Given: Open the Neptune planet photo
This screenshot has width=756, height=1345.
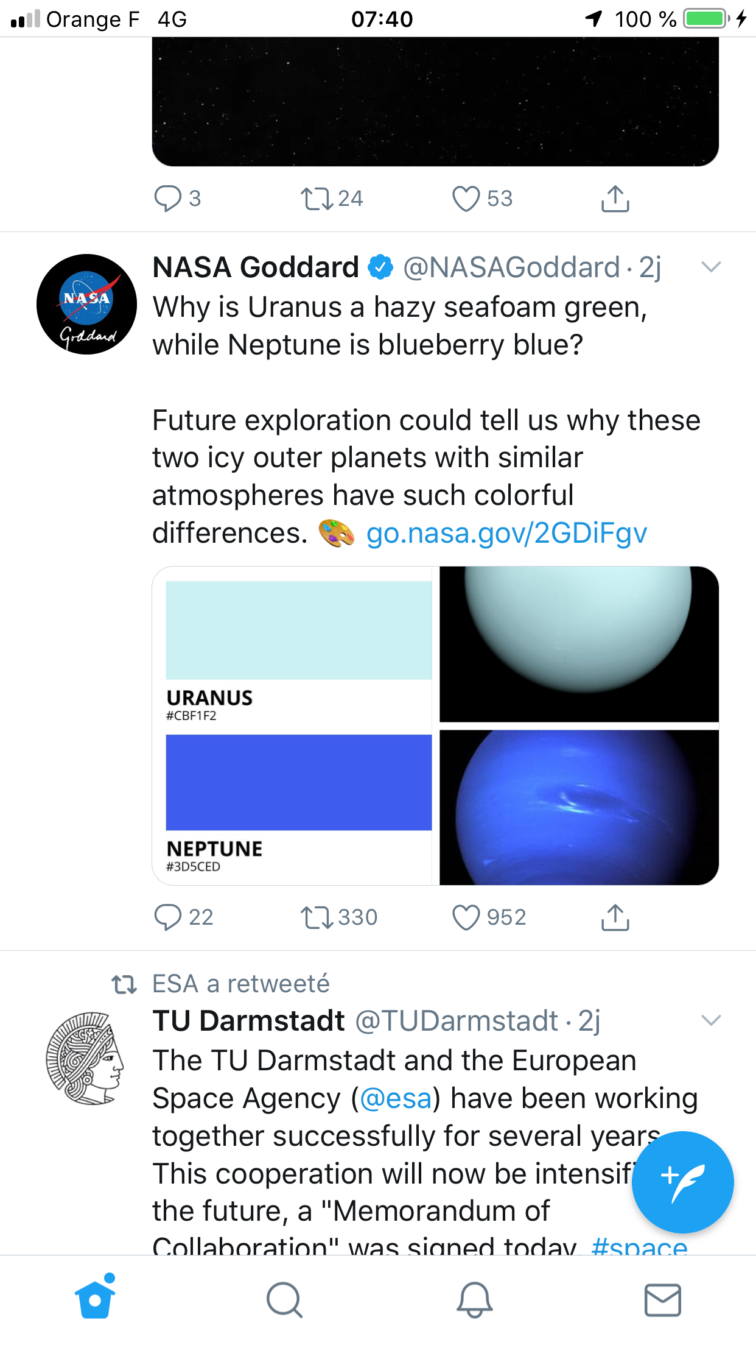Looking at the screenshot, I should (579, 807).
